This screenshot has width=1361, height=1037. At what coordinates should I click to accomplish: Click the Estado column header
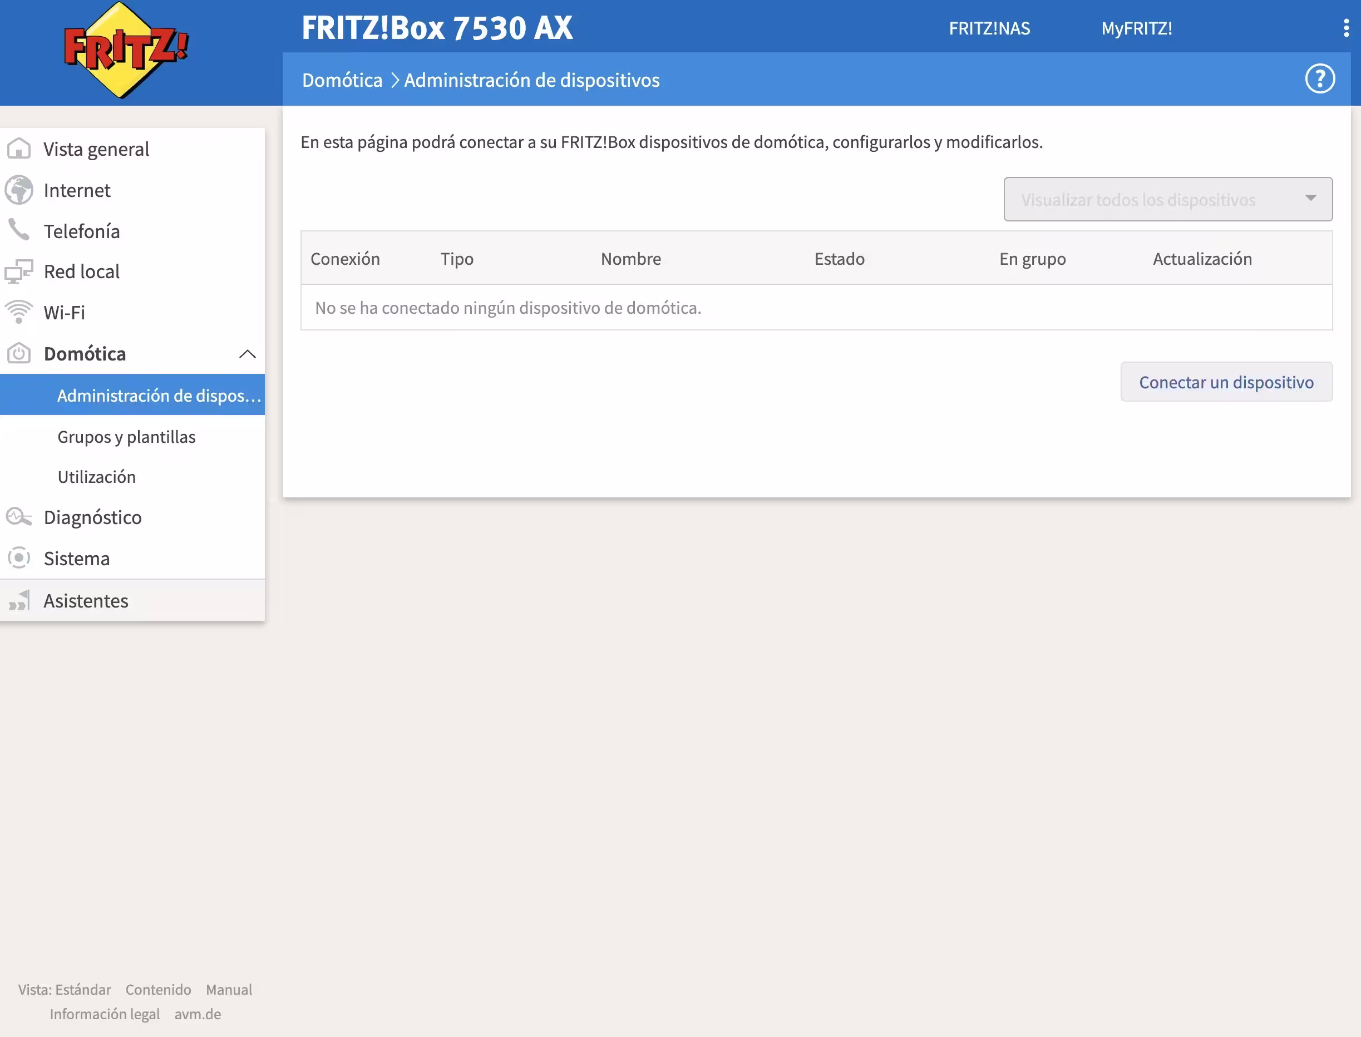coord(840,259)
